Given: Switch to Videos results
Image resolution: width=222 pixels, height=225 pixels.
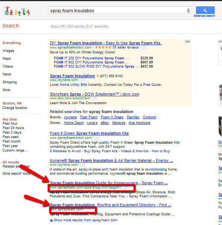Looking at the screenshot, I should tap(8, 66).
